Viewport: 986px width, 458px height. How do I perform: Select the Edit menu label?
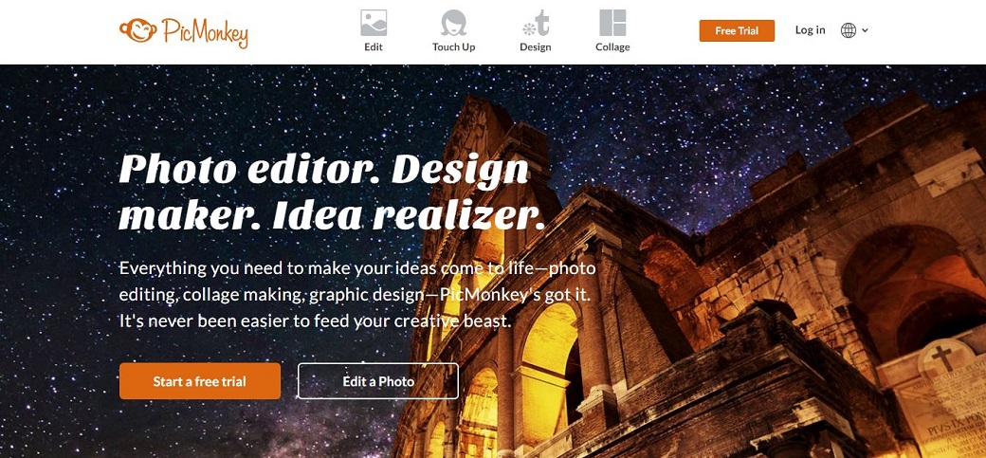374,47
